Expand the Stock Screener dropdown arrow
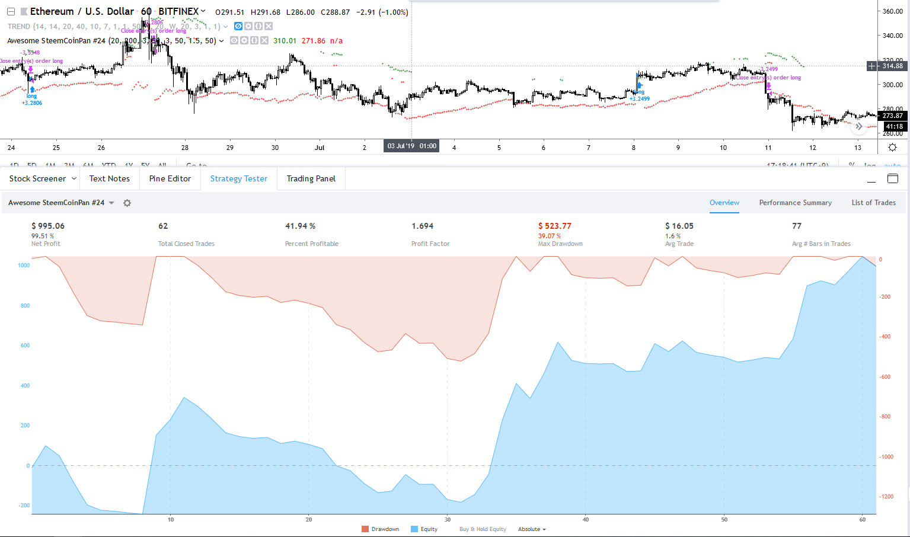 (74, 178)
